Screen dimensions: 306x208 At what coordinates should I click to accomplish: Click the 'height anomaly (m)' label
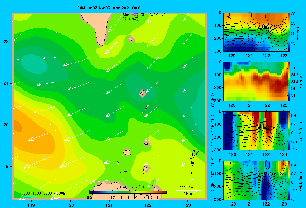[128, 187]
